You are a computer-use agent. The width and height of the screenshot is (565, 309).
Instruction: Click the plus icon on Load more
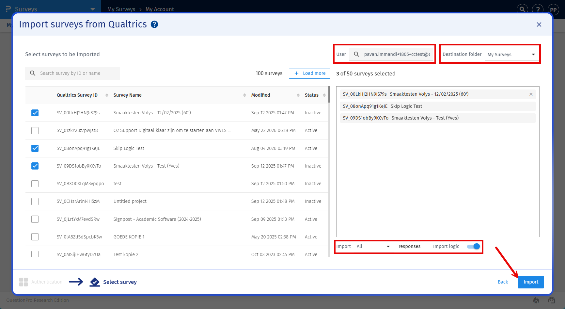click(296, 73)
